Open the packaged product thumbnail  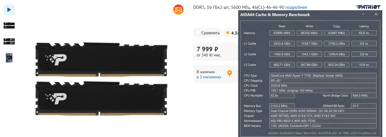[9, 57]
